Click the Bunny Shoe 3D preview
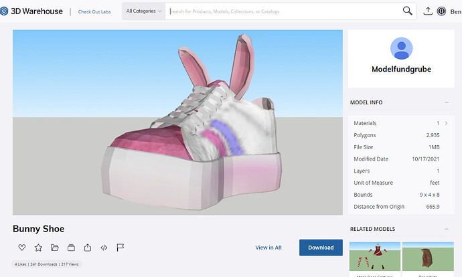 pos(177,122)
